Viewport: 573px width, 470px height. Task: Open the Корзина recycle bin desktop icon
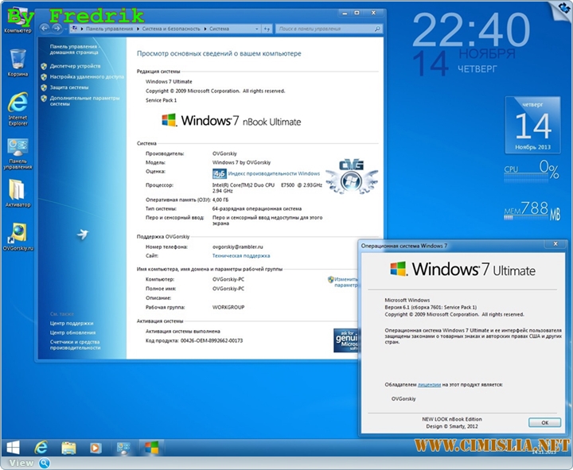click(x=18, y=60)
